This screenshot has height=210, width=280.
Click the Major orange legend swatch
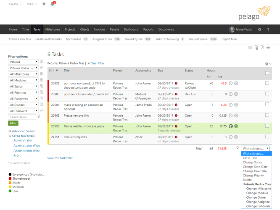[10, 183]
